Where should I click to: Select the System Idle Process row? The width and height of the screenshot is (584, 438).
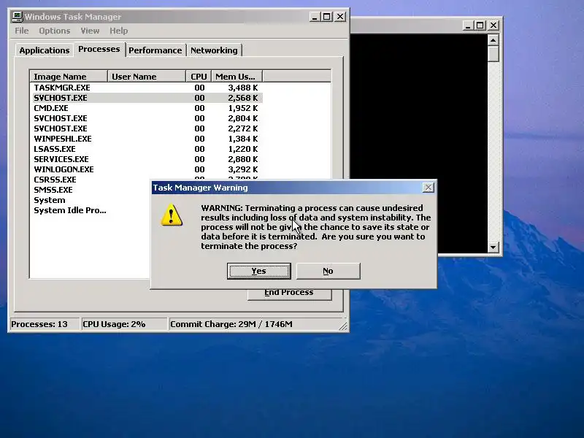91,210
